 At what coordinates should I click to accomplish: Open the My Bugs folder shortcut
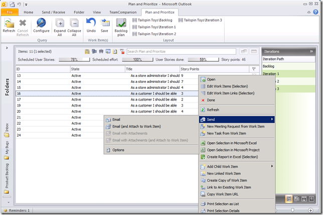tap(7, 150)
